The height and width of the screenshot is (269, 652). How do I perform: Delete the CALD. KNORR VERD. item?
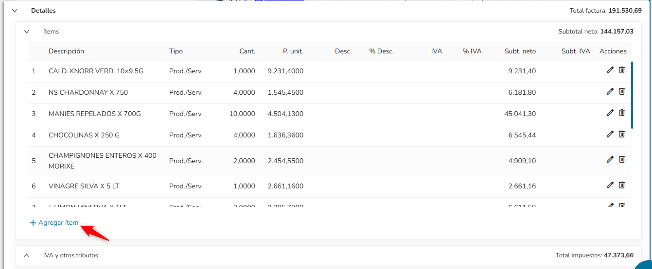coord(622,70)
